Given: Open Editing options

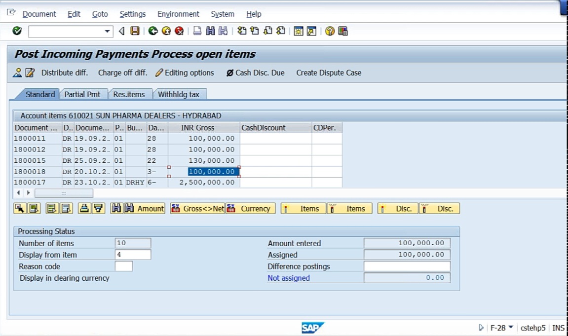Looking at the screenshot, I should [185, 73].
